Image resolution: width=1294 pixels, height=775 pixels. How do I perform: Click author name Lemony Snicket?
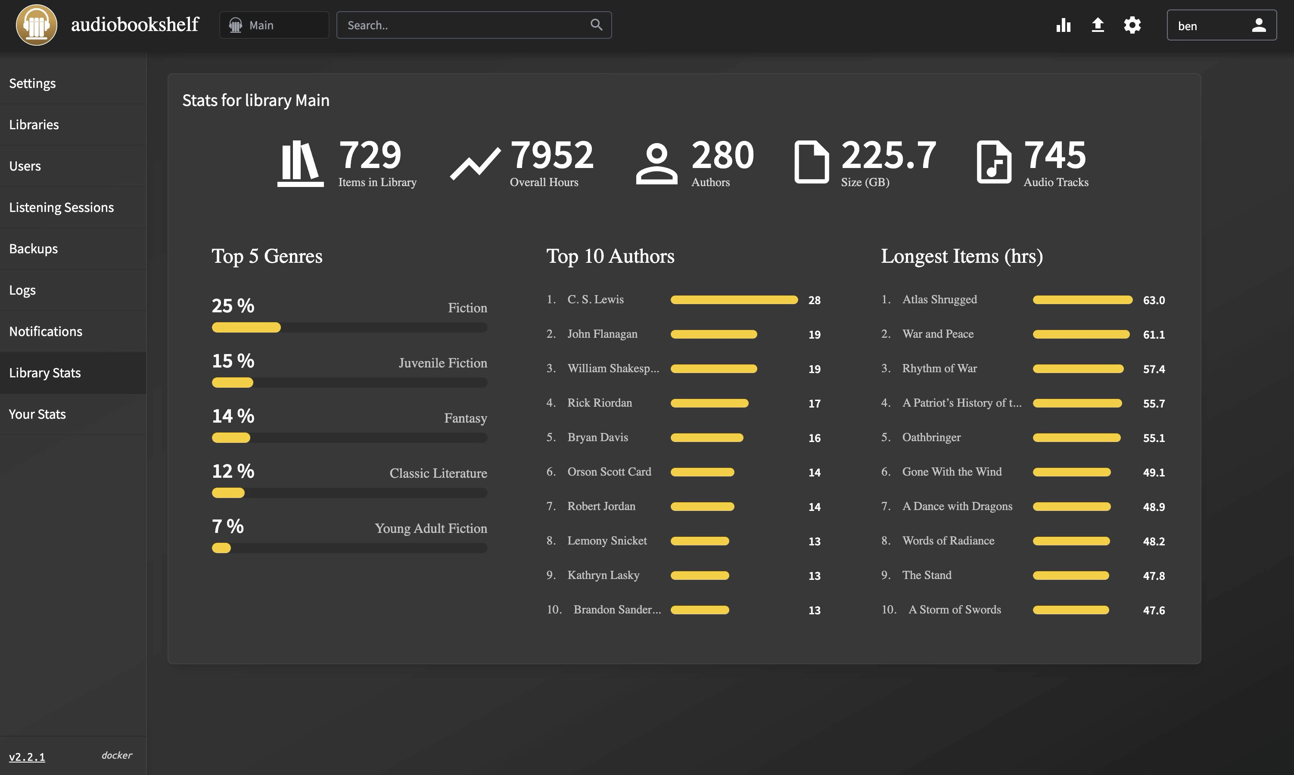point(607,541)
